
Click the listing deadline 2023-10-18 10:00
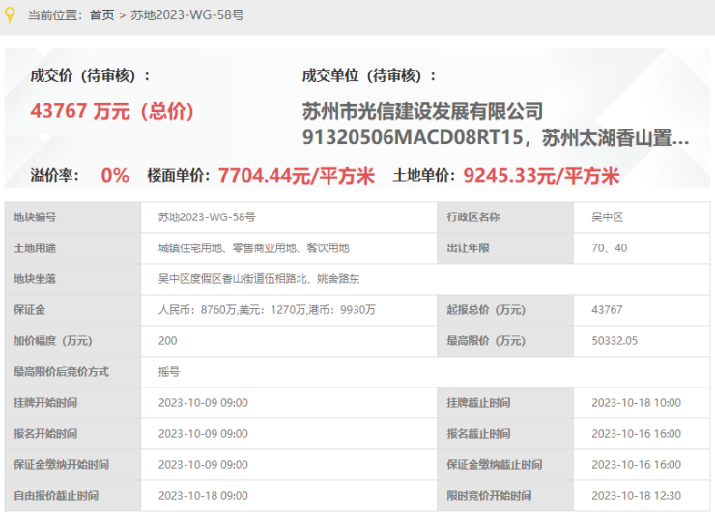coord(636,403)
